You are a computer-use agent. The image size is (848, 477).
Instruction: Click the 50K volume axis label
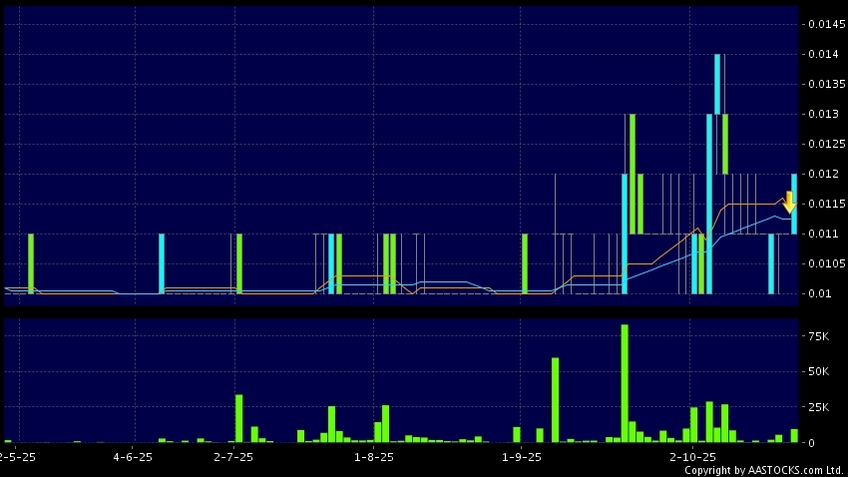pyautogui.click(x=818, y=372)
